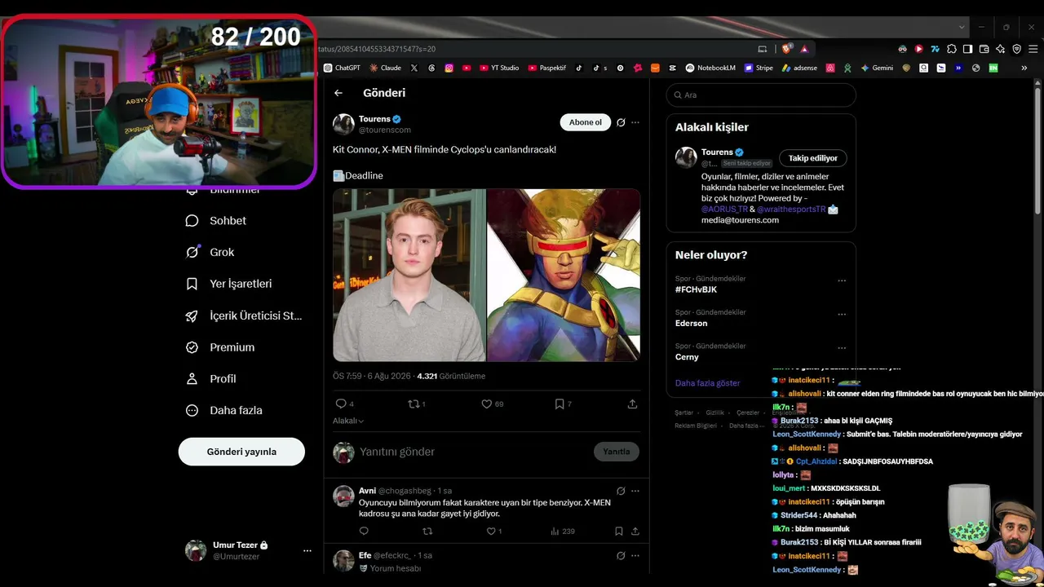
Task: View analytics of Avni's comment
Action: (562, 531)
